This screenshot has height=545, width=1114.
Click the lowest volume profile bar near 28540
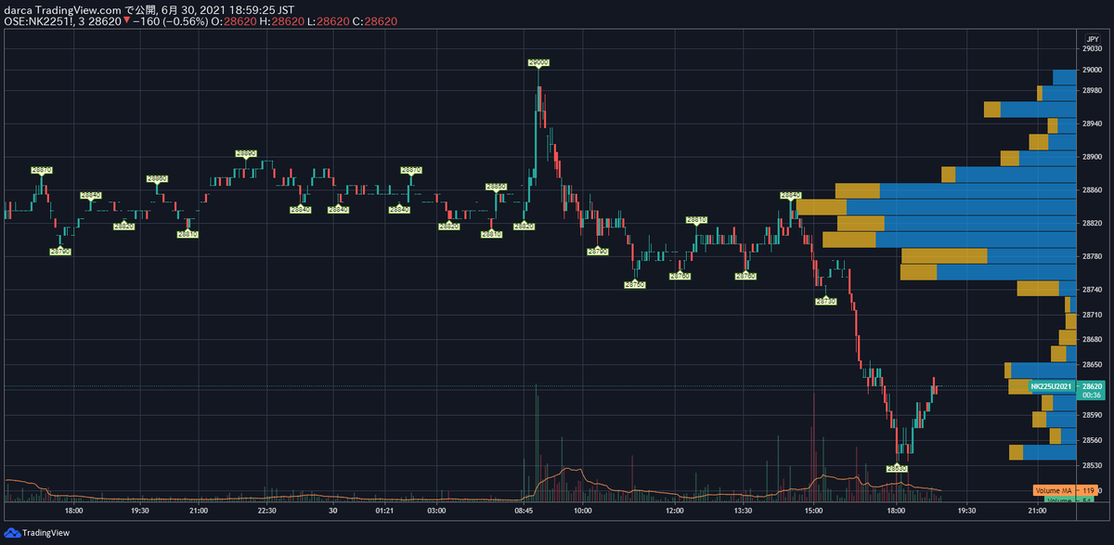[1042, 452]
